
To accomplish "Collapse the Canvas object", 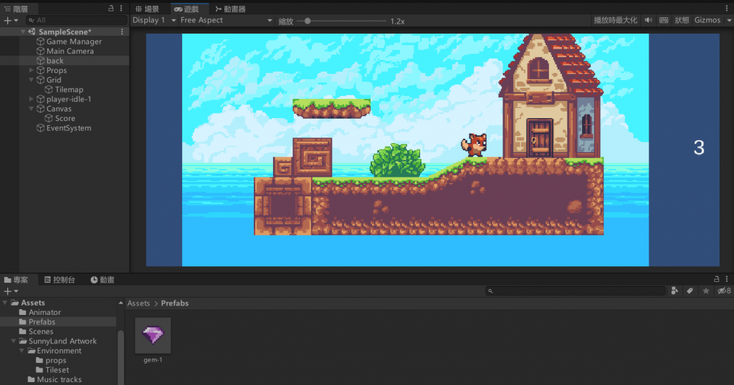I will click(32, 109).
